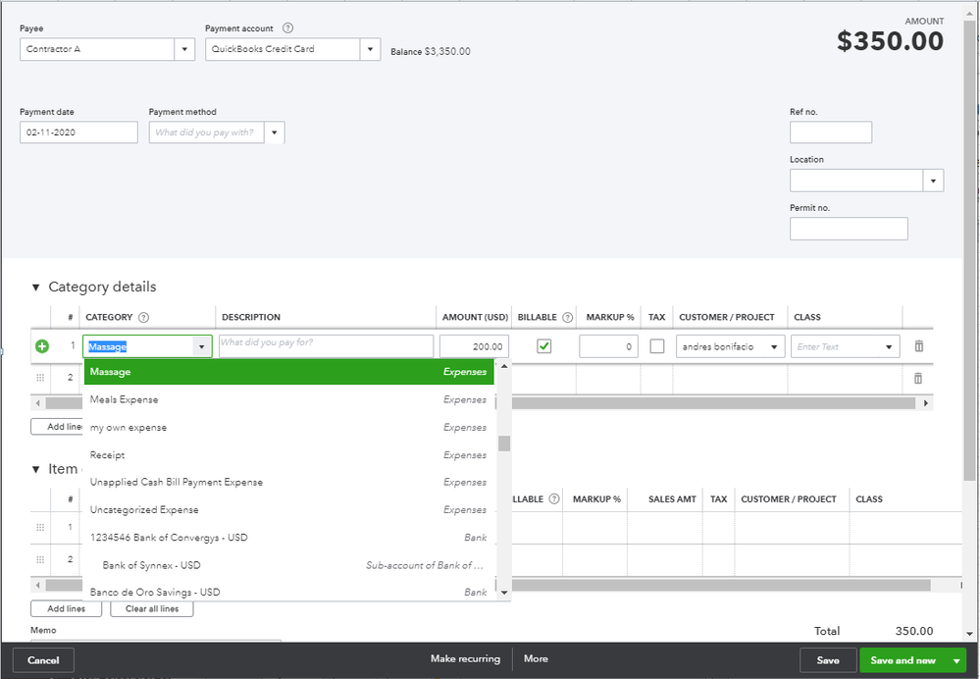980x679 pixels.
Task: Click the Massage category text field
Action: (137, 346)
